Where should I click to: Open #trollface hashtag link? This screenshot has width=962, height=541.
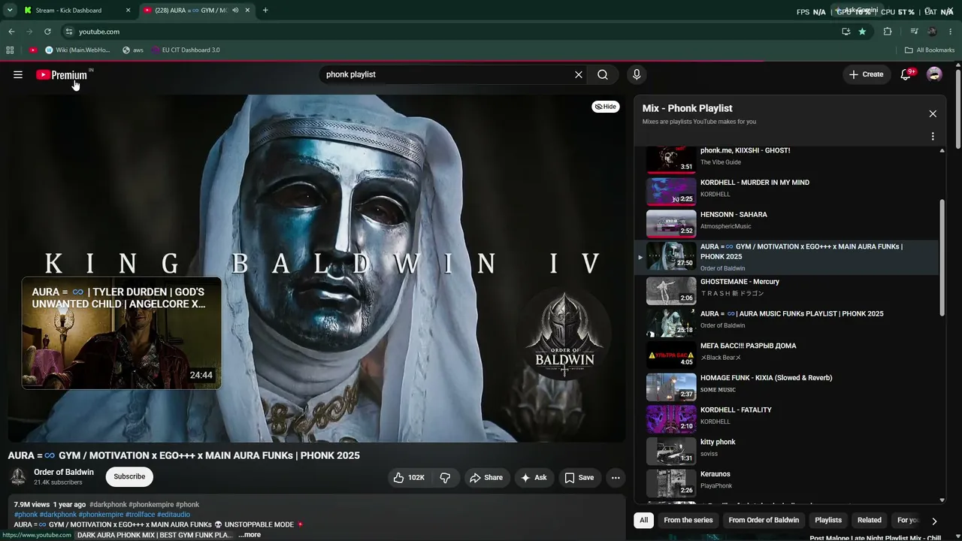(x=140, y=515)
